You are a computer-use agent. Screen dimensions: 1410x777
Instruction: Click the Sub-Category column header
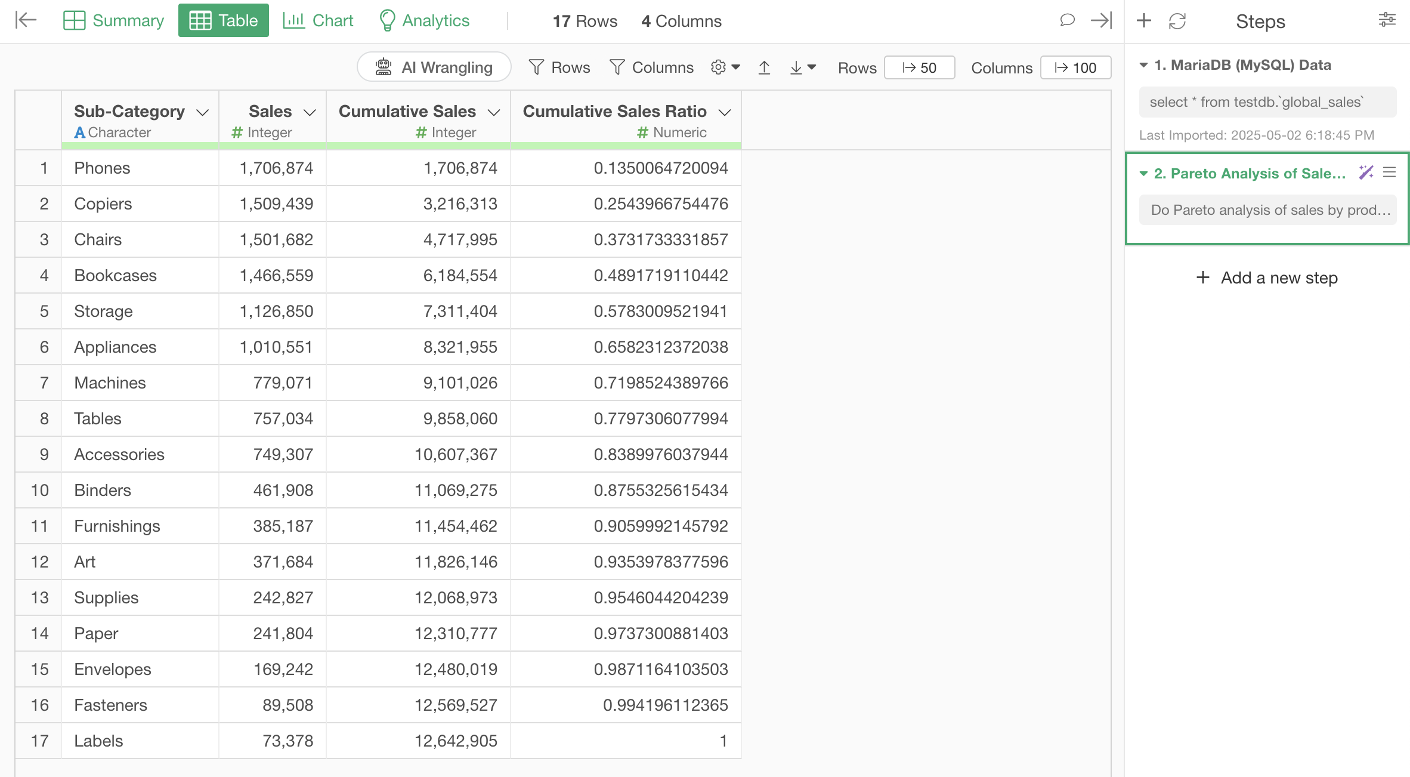click(140, 119)
